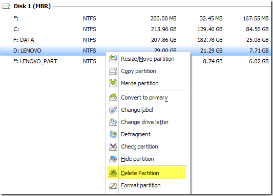The image size is (273, 196).
Task: Click the 25.08 GB unused value
Action: (257, 40)
